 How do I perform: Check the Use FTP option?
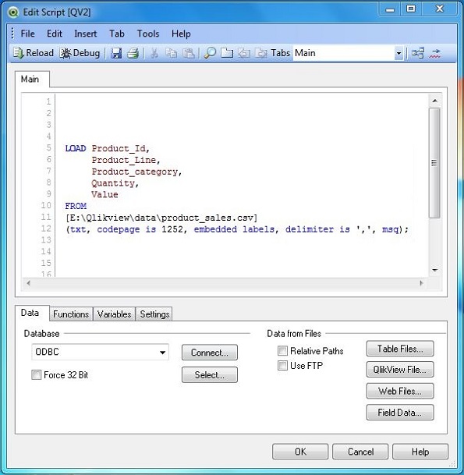point(282,365)
